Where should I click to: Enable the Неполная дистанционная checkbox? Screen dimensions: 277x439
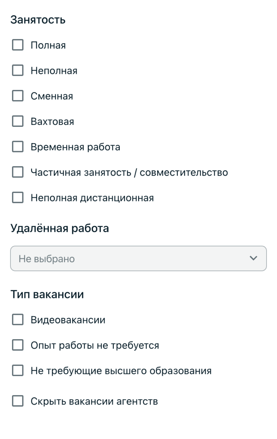18,197
